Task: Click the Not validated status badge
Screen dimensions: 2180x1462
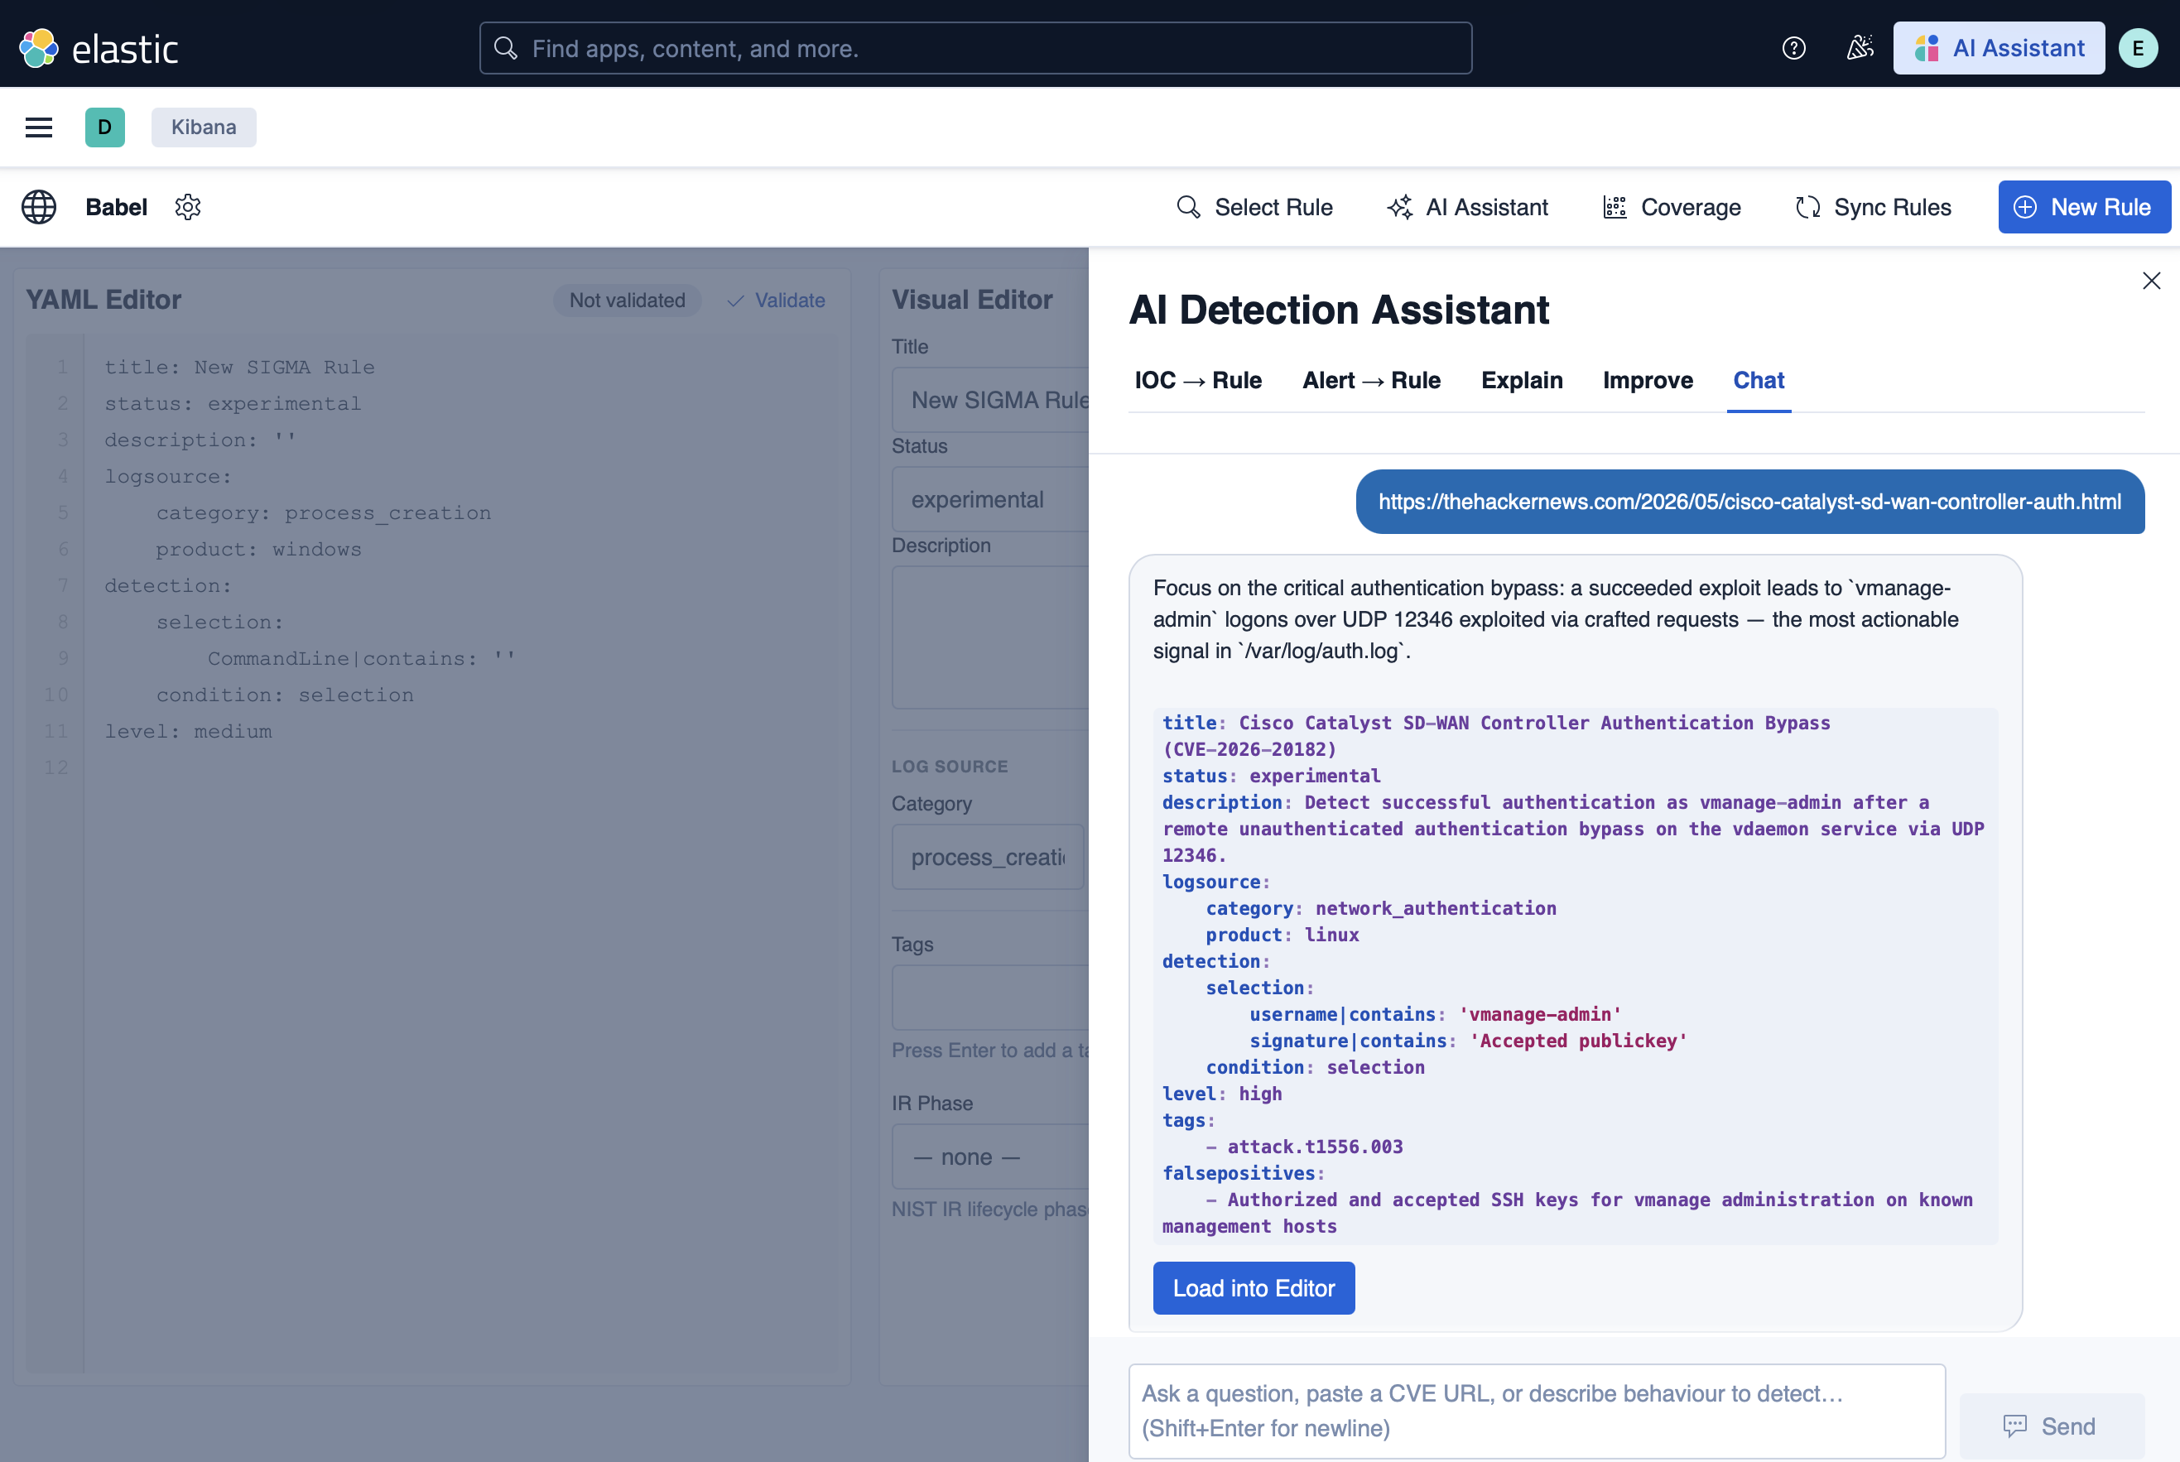Action: pos(627,301)
